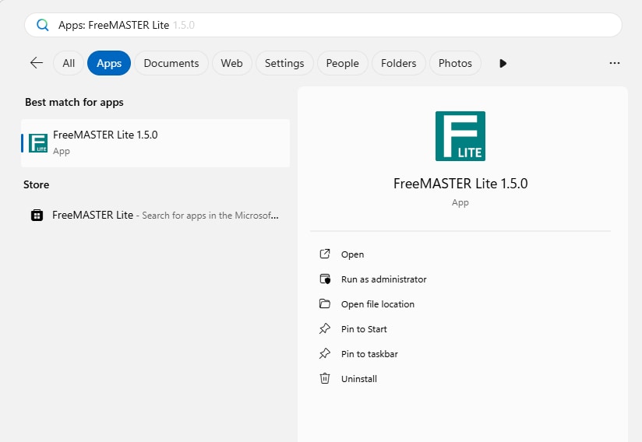Click the Best match for apps heading
Viewport: 642px width, 442px height.
coord(74,102)
